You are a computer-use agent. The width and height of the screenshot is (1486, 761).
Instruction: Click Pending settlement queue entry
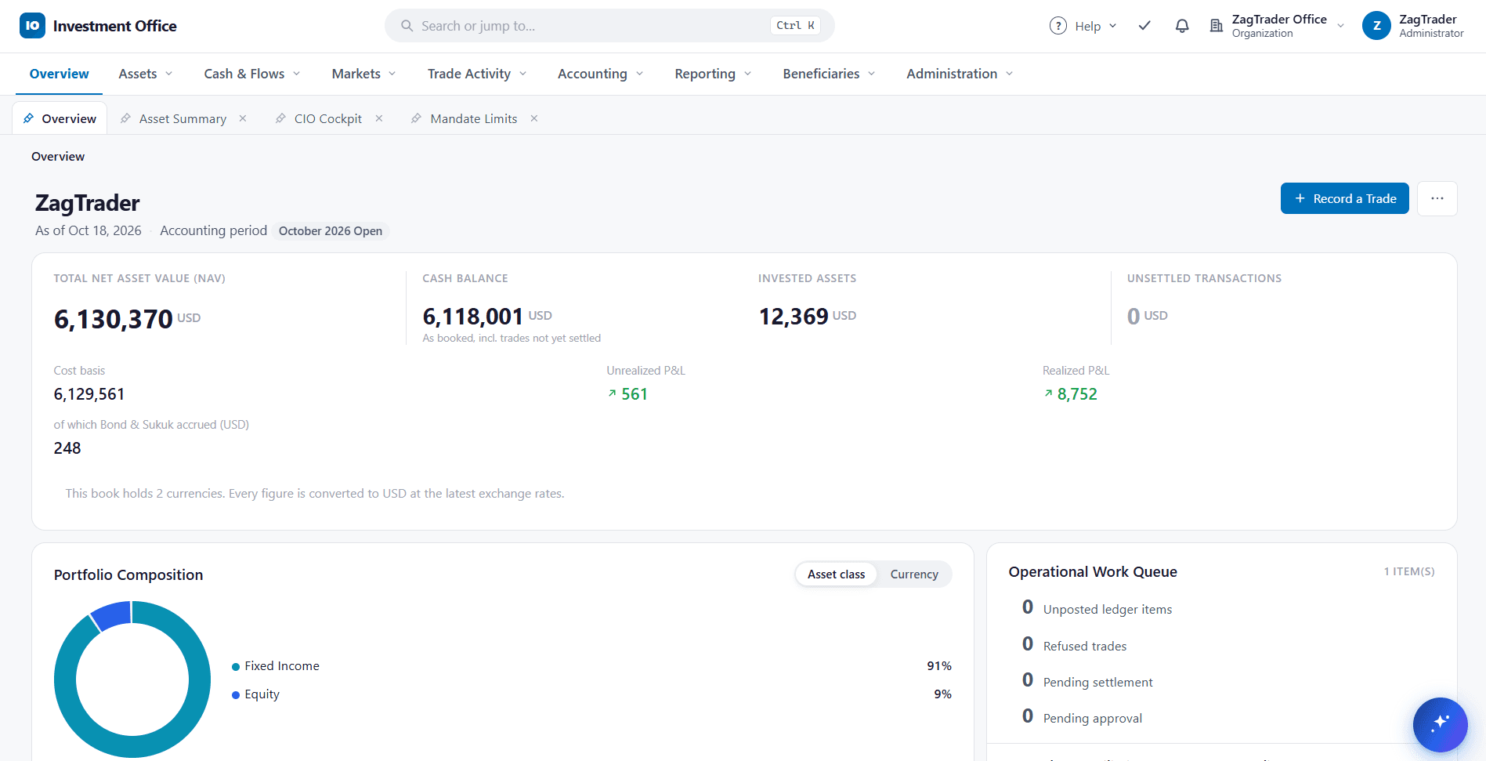pyautogui.click(x=1087, y=682)
